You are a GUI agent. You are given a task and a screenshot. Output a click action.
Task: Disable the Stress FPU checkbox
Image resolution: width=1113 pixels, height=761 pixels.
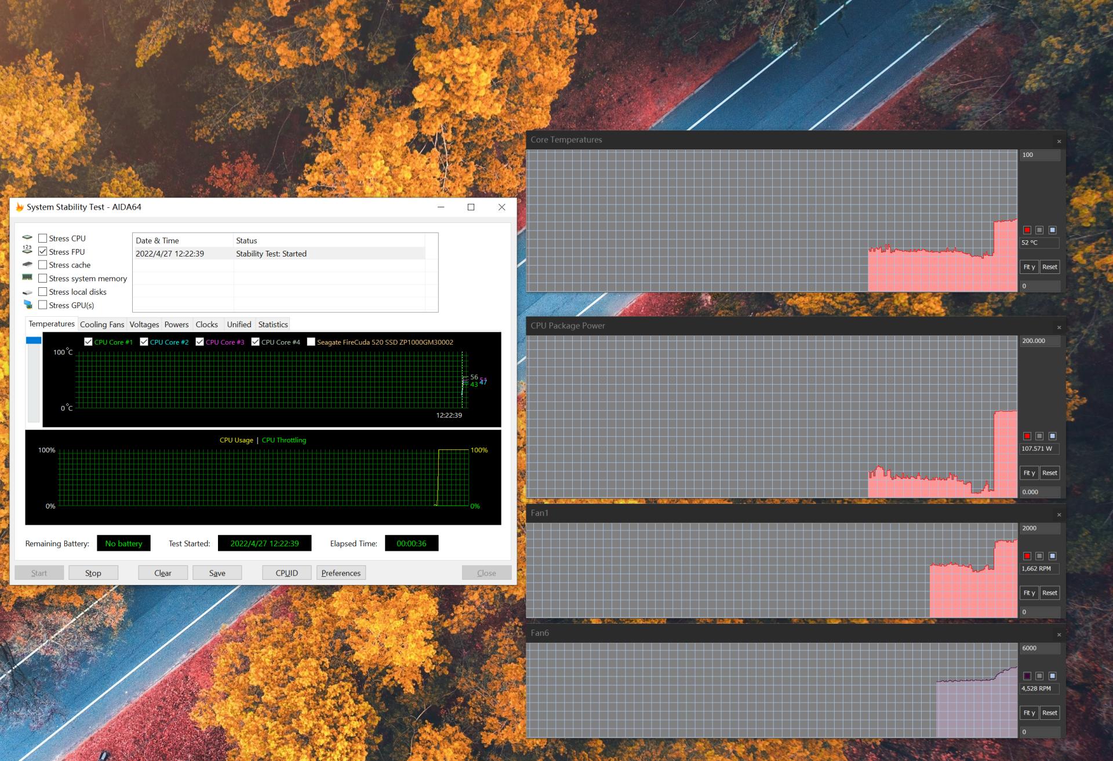(42, 251)
